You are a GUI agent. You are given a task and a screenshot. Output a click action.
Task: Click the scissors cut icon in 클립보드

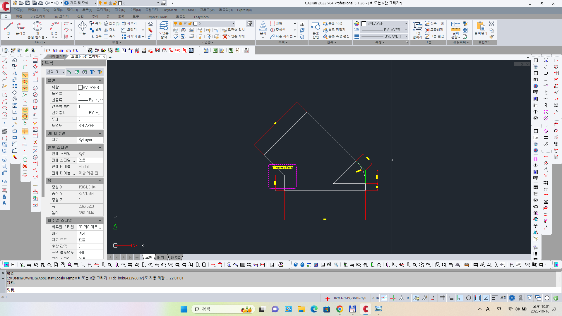pyautogui.click(x=491, y=23)
